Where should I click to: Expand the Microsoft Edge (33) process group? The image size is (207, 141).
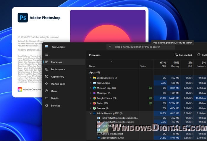[90, 88]
